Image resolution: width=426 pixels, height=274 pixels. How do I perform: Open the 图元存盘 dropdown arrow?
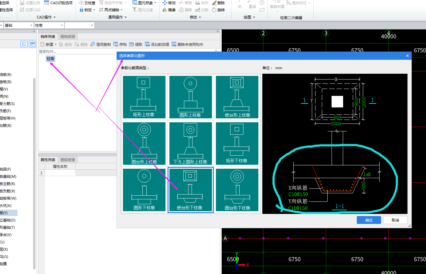[155, 3]
